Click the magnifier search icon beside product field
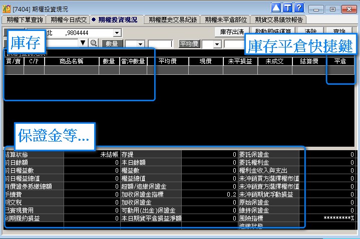 [x=94, y=43]
